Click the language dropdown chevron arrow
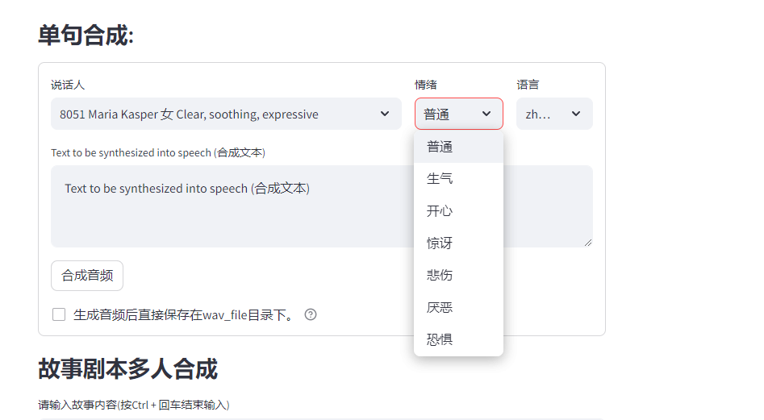 coord(576,114)
